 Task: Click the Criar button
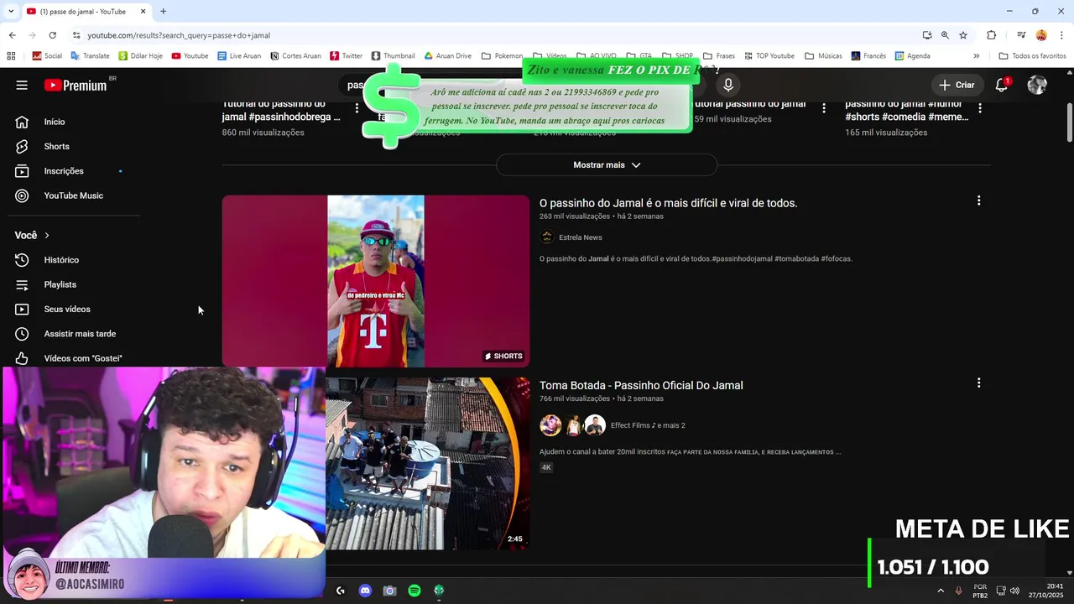[x=957, y=85]
